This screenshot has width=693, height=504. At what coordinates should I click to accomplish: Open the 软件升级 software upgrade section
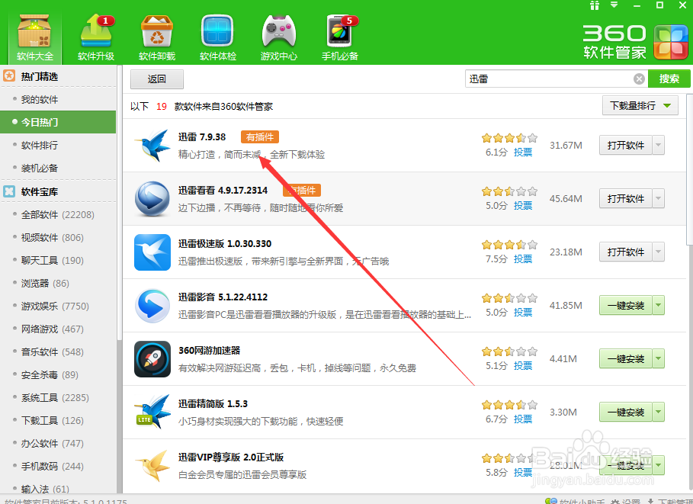(x=96, y=37)
